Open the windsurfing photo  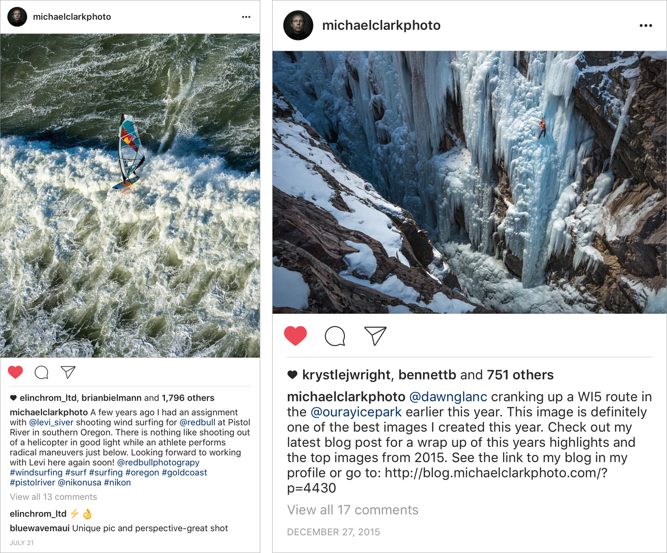(130, 196)
